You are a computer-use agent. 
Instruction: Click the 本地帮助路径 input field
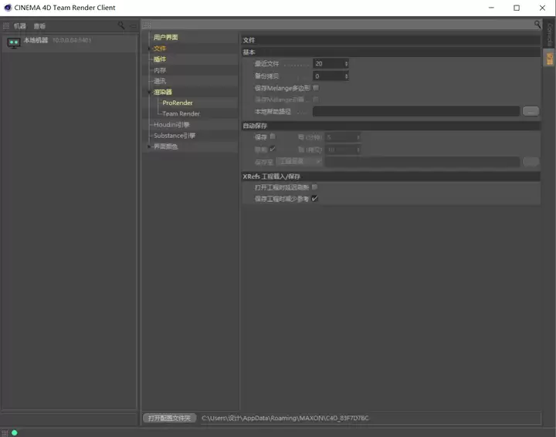coord(416,111)
